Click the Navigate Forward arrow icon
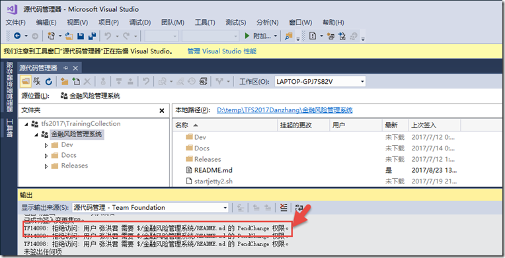The image size is (505, 258). pos(35,36)
